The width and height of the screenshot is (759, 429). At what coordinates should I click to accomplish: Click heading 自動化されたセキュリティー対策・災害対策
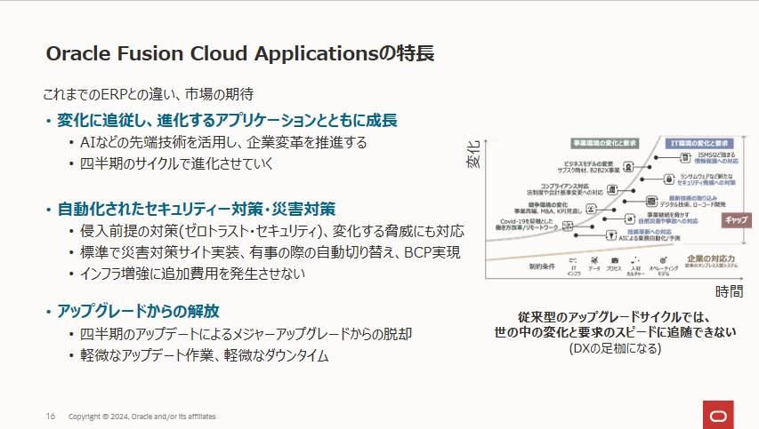pyautogui.click(x=197, y=209)
